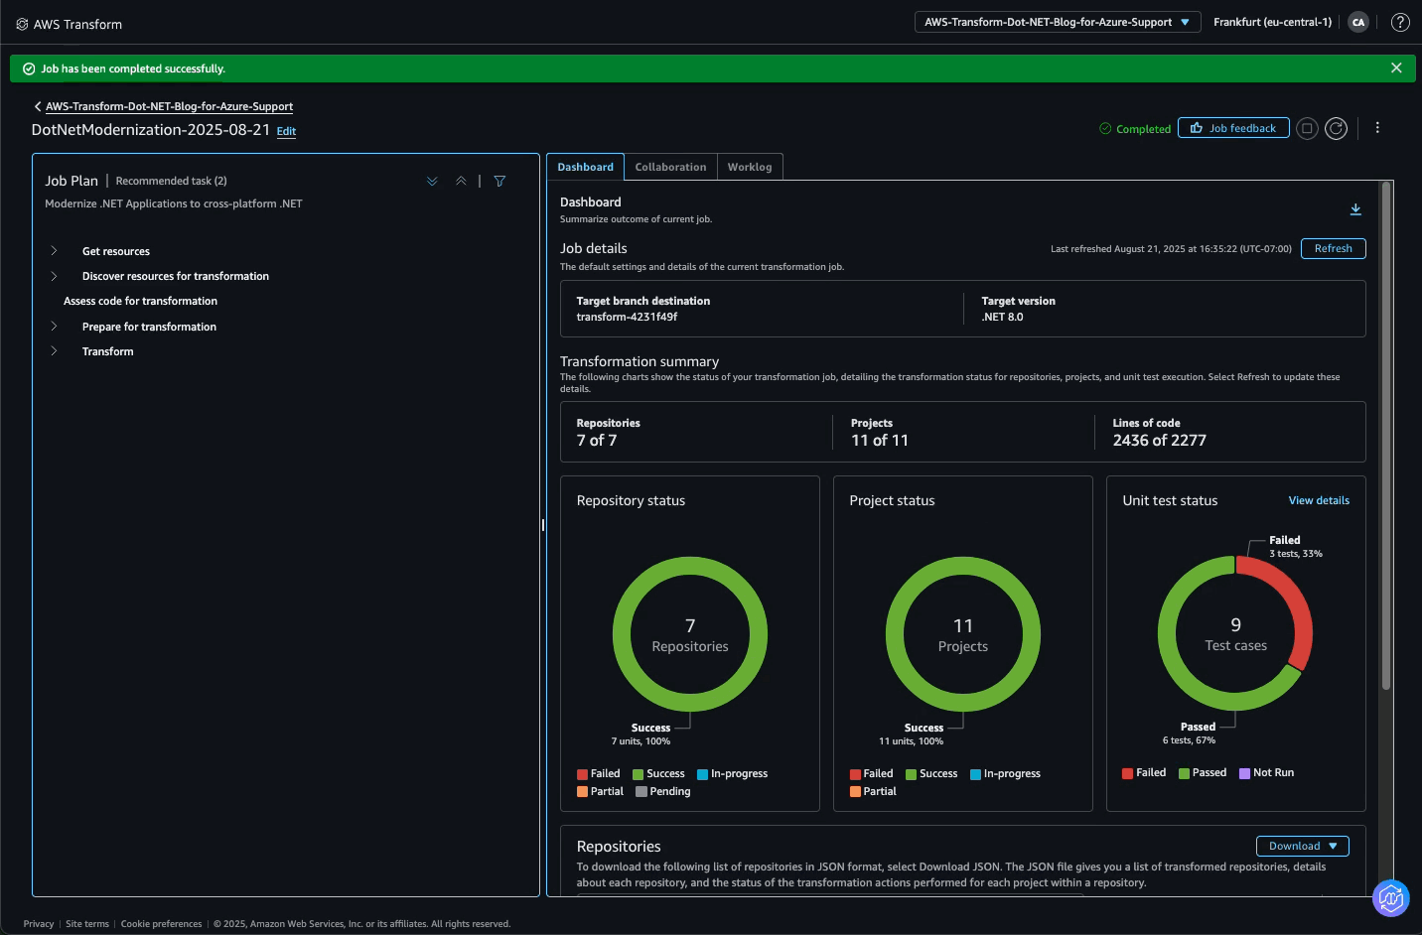This screenshot has width=1422, height=935.
Task: Open help using the question mark icon
Action: point(1400,22)
